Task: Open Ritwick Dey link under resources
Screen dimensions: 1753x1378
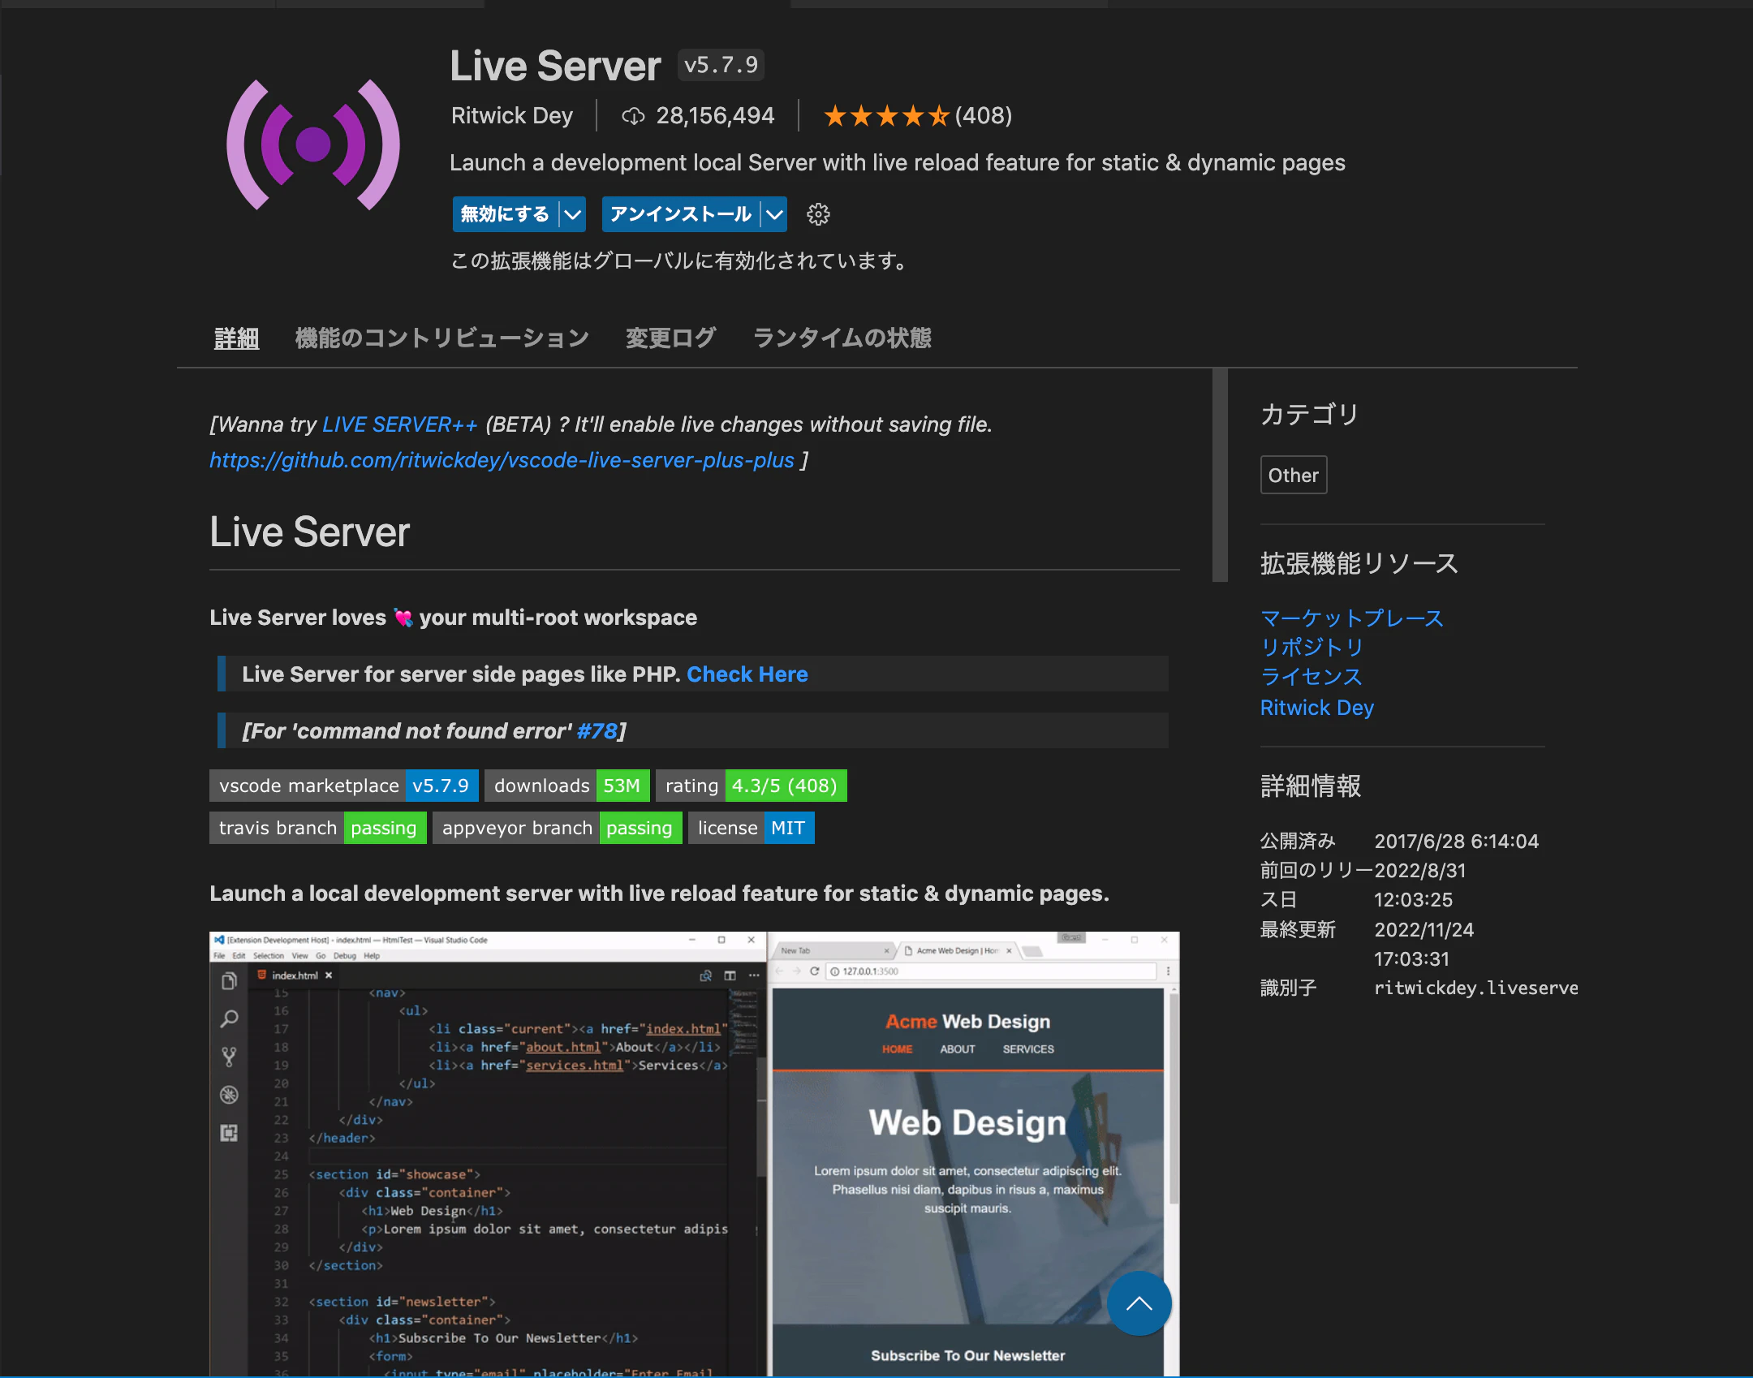Action: pos(1317,708)
